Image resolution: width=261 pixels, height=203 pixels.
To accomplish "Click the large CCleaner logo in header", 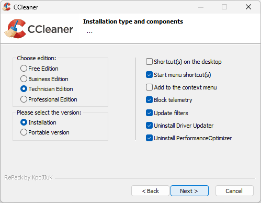I will click(x=39, y=29).
